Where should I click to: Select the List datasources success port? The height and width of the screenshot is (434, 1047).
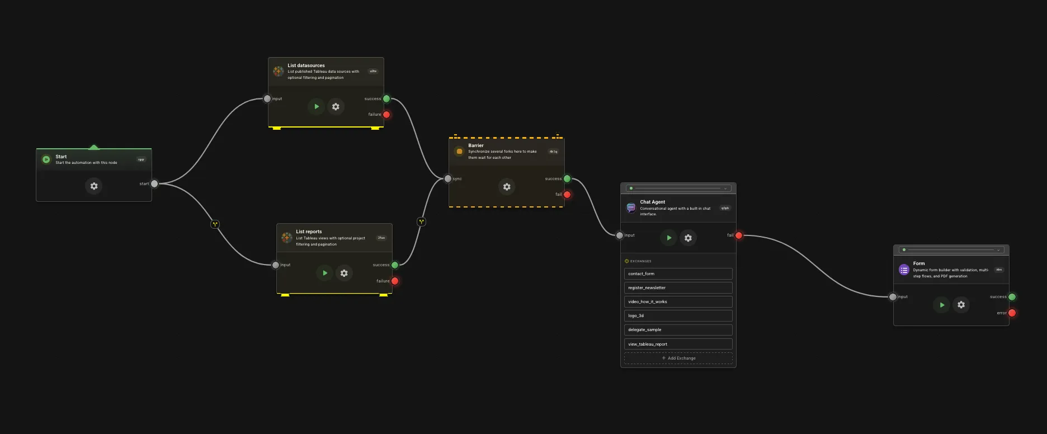(386, 98)
